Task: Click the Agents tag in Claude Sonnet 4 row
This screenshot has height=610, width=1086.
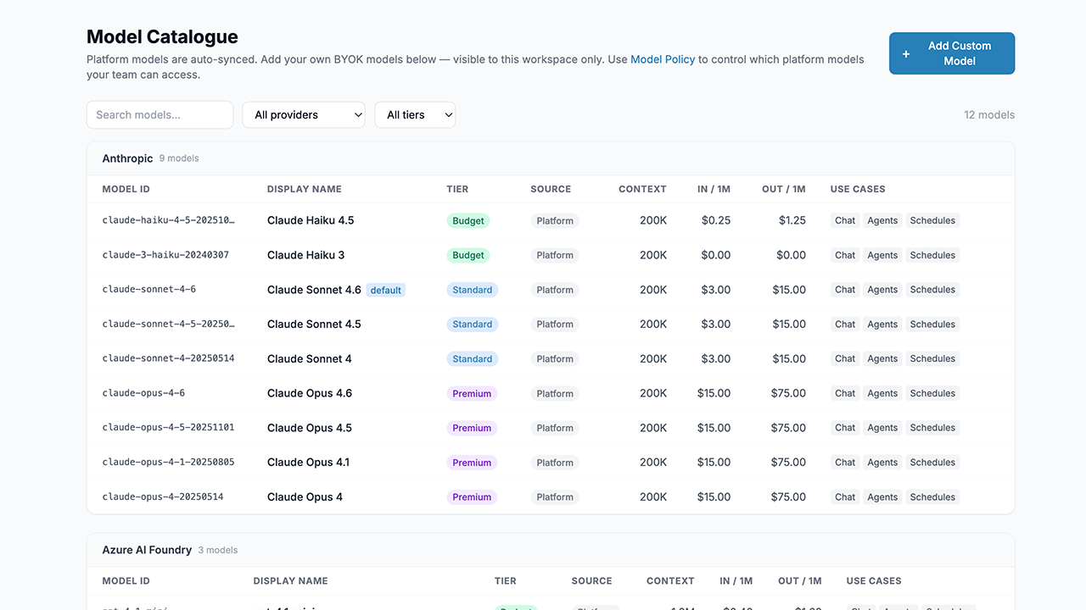Action: pos(882,358)
